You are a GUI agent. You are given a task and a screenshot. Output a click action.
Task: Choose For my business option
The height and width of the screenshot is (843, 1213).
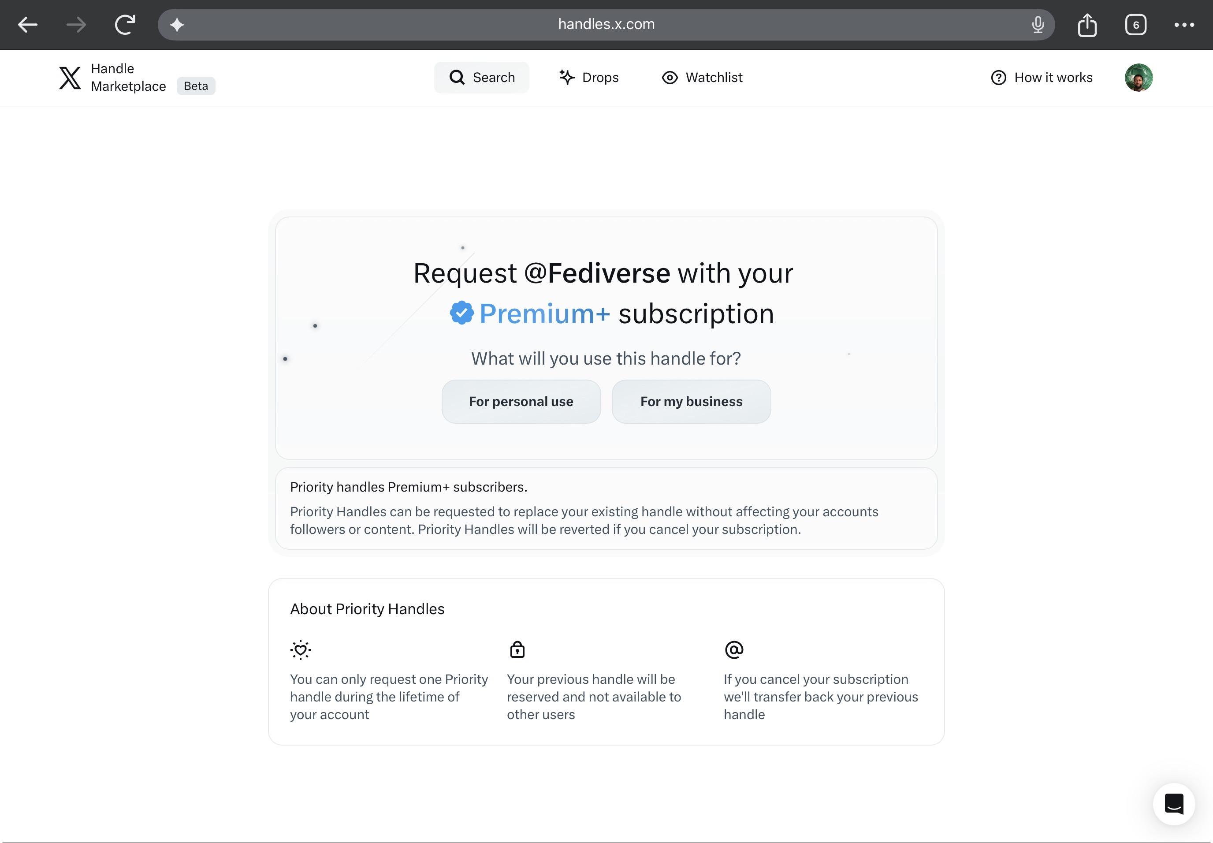click(691, 401)
